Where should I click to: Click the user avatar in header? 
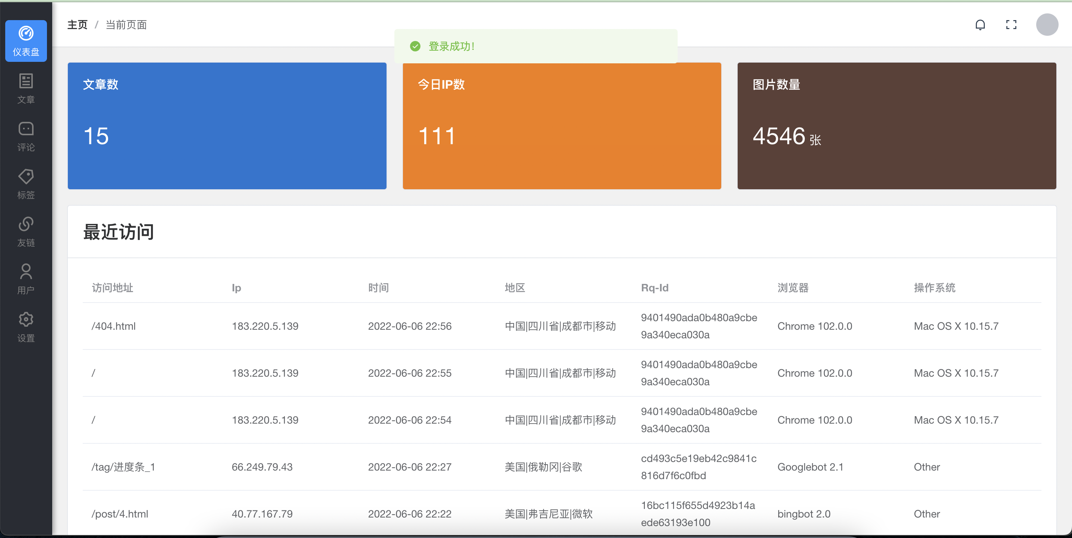pos(1047,25)
